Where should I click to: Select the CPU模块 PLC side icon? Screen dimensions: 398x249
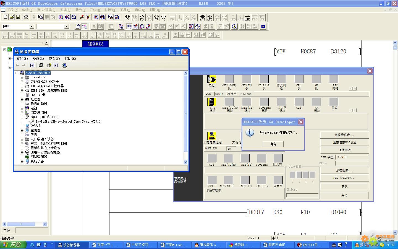coord(212,102)
